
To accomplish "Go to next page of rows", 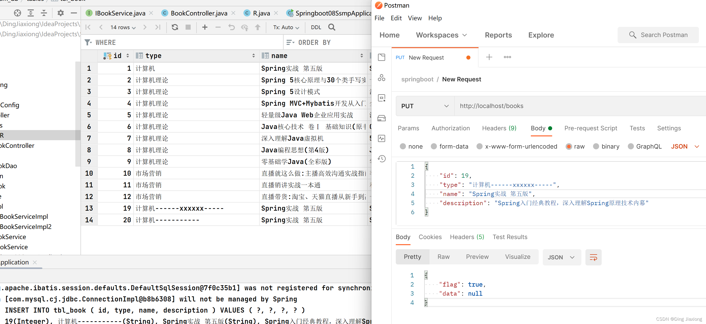I will 145,27.
